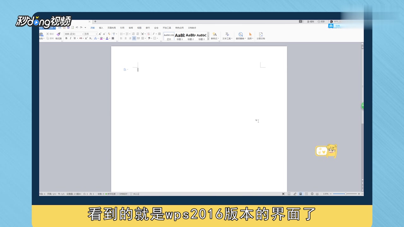The image size is (404, 227).
Task: Click the Character Shading icon
Action: click(x=113, y=38)
